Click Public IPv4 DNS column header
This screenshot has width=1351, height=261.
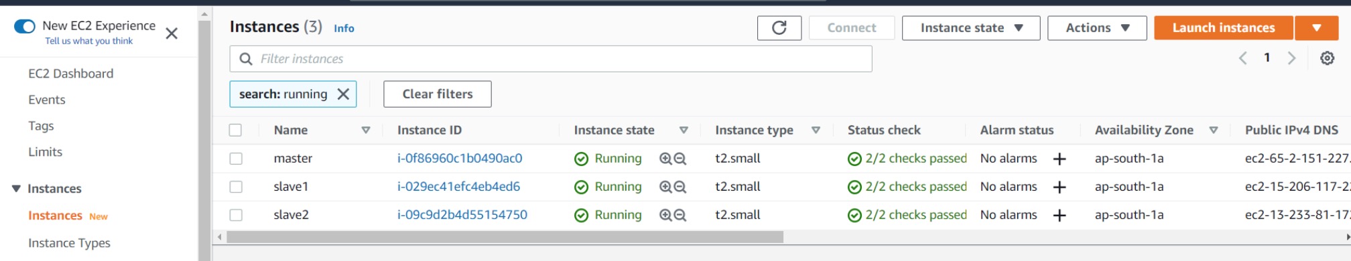point(1291,130)
